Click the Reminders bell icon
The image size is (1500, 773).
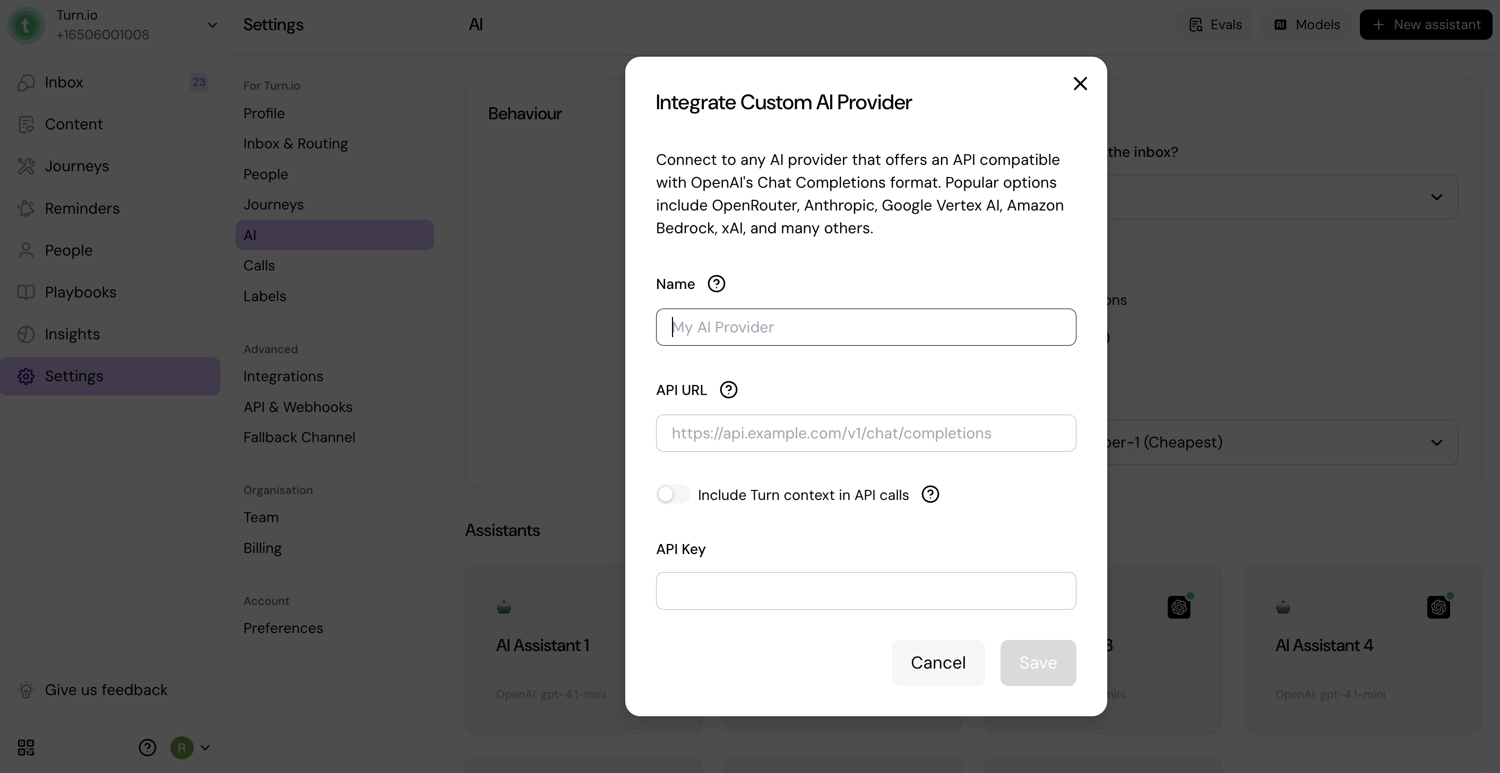[x=25, y=208]
